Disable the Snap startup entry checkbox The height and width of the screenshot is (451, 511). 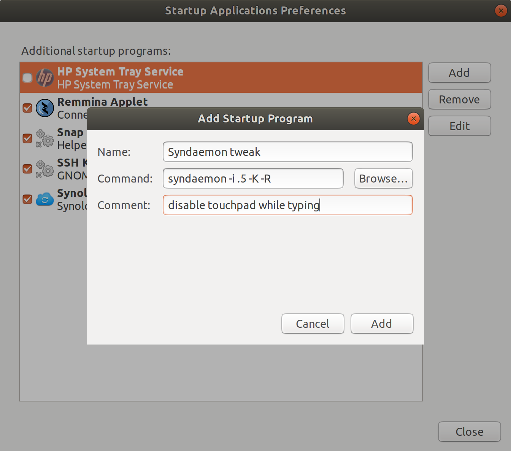(x=27, y=138)
